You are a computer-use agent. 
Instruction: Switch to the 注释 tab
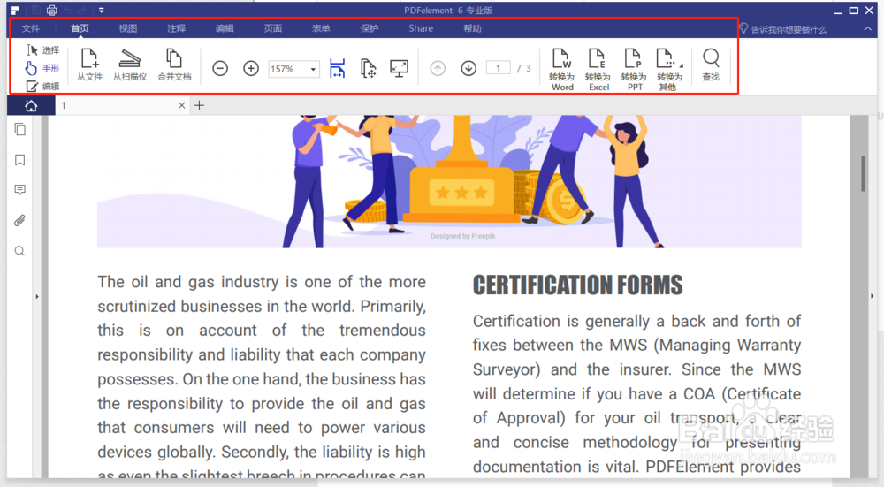tap(177, 28)
